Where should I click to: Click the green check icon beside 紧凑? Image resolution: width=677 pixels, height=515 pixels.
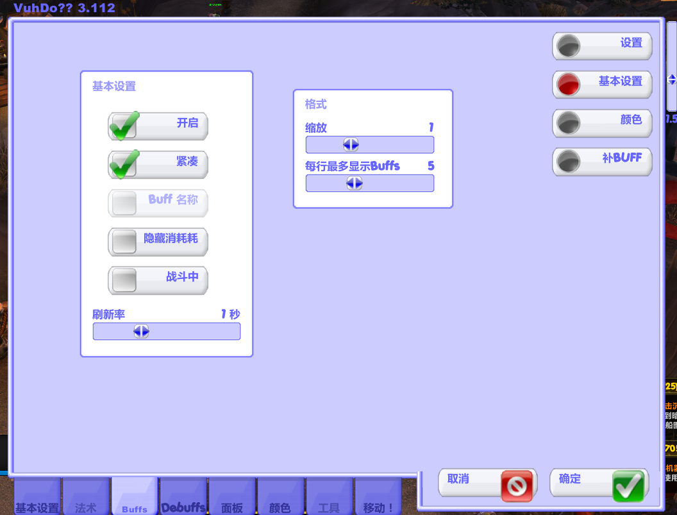coord(124,164)
